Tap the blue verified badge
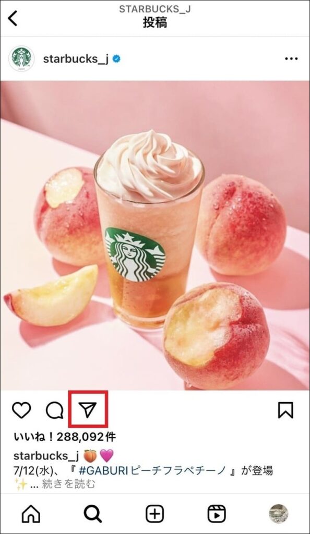This screenshot has height=534, width=310. [x=116, y=59]
